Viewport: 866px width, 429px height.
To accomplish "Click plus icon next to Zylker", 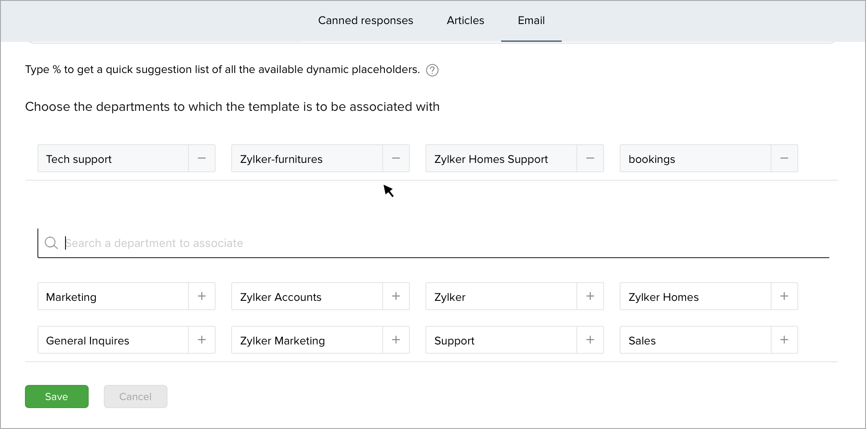I will coord(590,296).
